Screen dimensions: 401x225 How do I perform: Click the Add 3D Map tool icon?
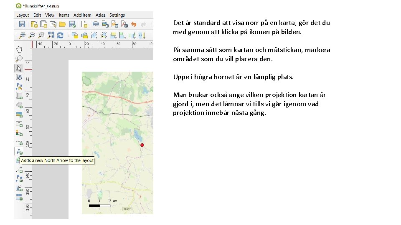[x=19, y=105]
